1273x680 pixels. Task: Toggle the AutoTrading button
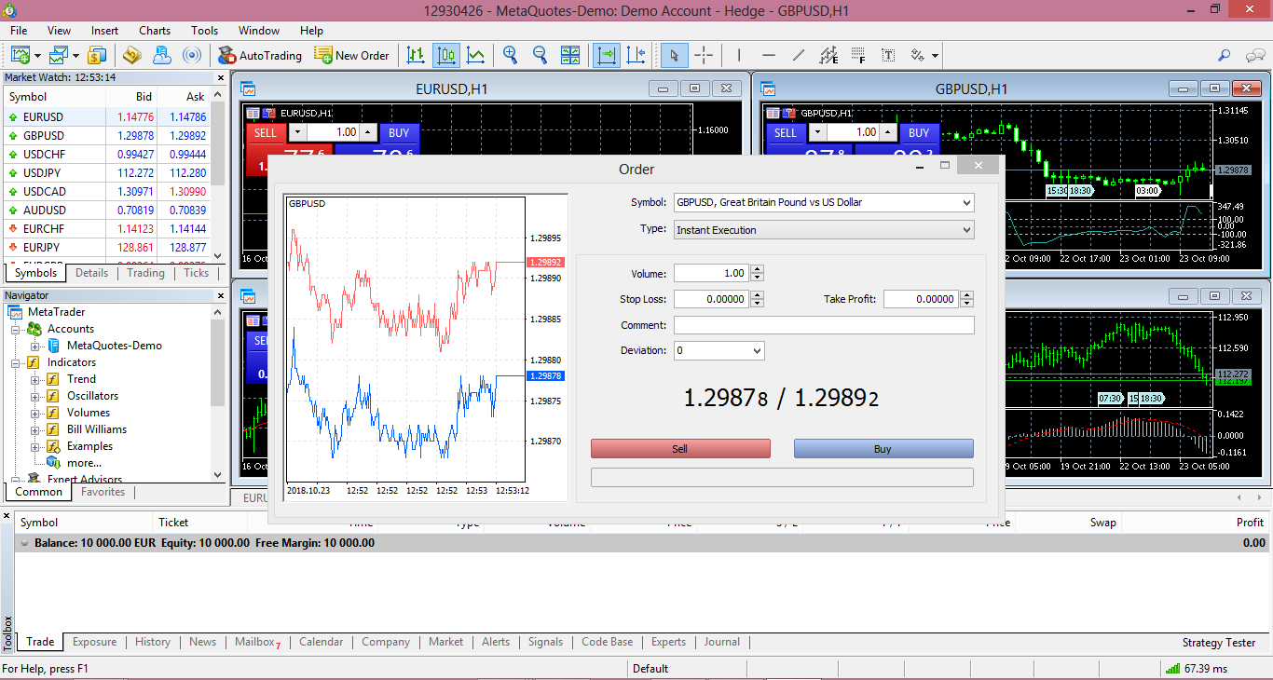click(x=260, y=55)
